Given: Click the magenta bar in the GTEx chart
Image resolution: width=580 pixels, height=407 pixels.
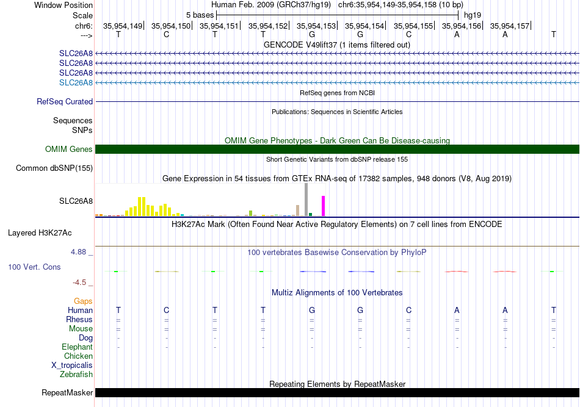Looking at the screenshot, I should tap(324, 206).
